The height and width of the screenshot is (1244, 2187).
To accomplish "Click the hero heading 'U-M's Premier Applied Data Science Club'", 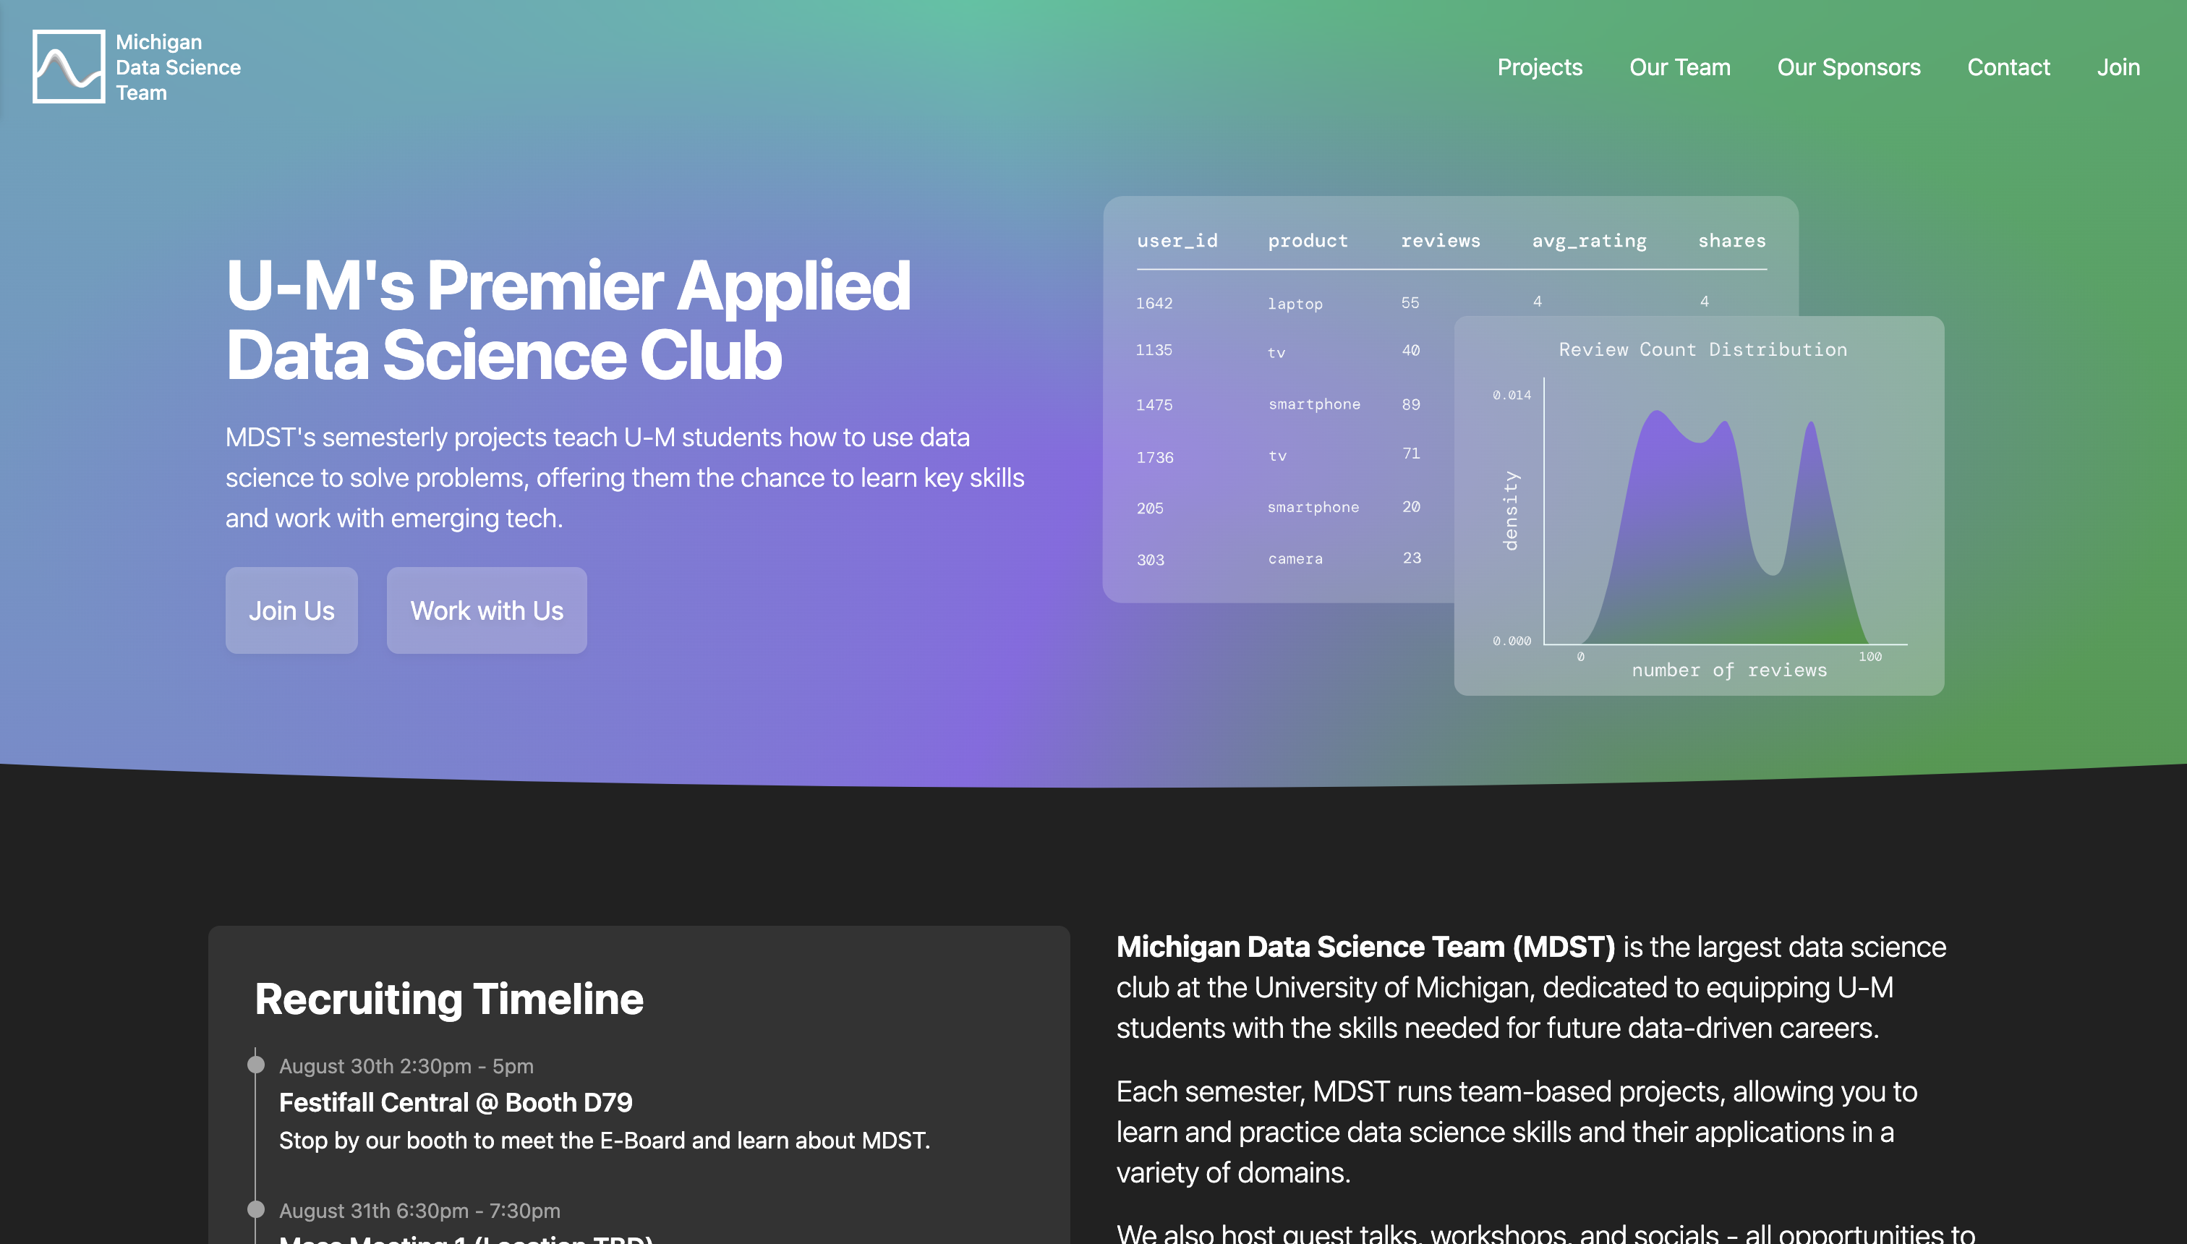I will coord(568,320).
